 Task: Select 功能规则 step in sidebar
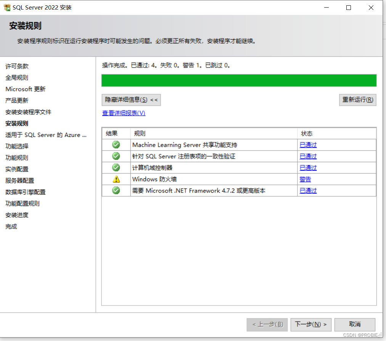[17, 158]
